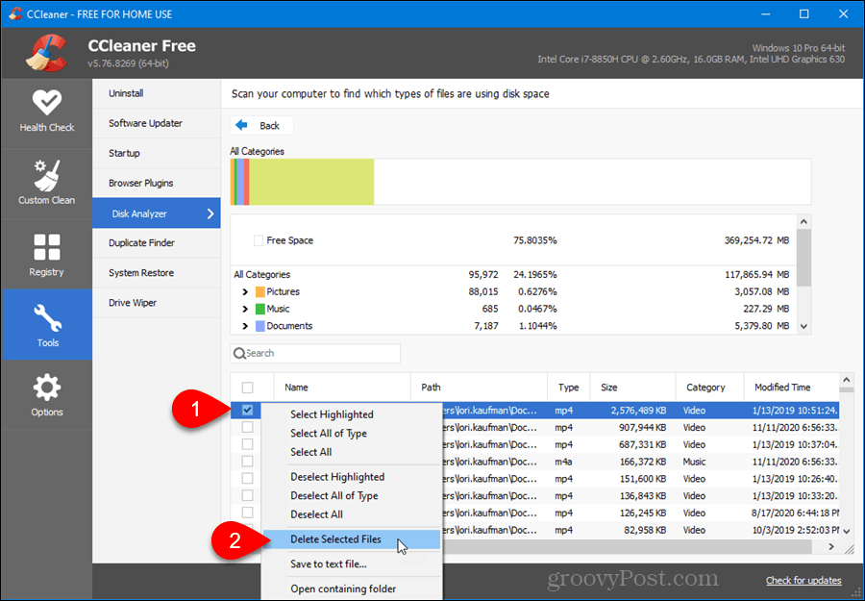
Task: Click the category list scrollbar thumb
Action: point(803,258)
